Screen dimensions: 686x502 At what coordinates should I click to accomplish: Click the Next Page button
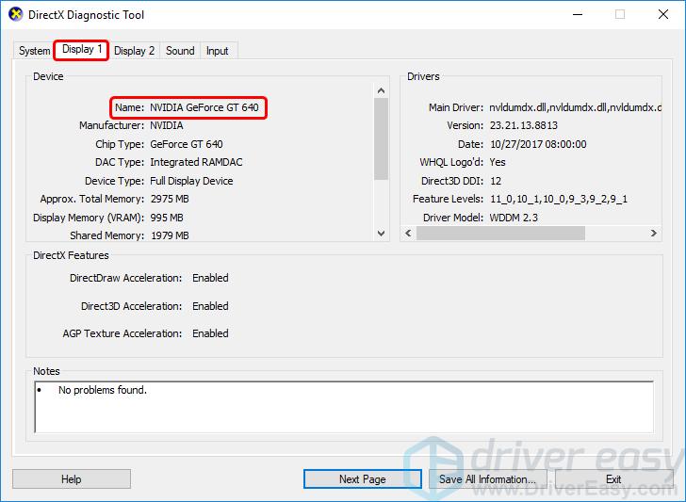click(362, 479)
